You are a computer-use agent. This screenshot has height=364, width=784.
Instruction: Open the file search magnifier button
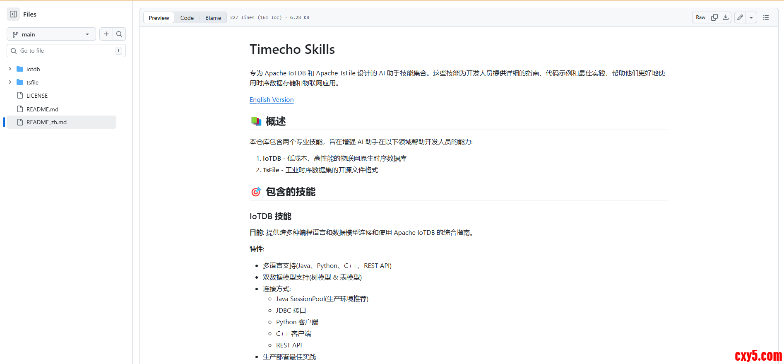pyautogui.click(x=119, y=34)
